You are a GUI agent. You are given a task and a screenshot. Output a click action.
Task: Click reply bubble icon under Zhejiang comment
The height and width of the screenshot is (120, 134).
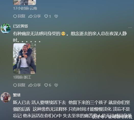[15, 85]
